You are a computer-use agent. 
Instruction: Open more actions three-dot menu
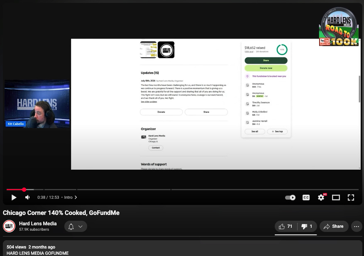pos(357,227)
